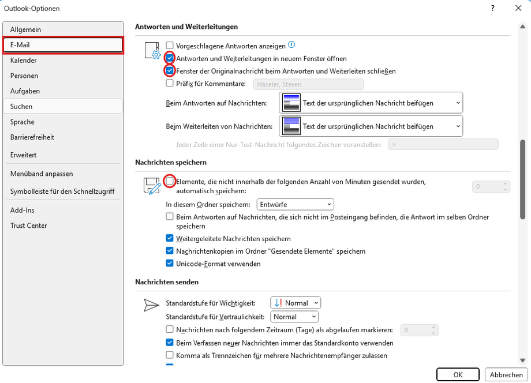Click the paper plane send icon
531x383 pixels.
[x=151, y=305]
